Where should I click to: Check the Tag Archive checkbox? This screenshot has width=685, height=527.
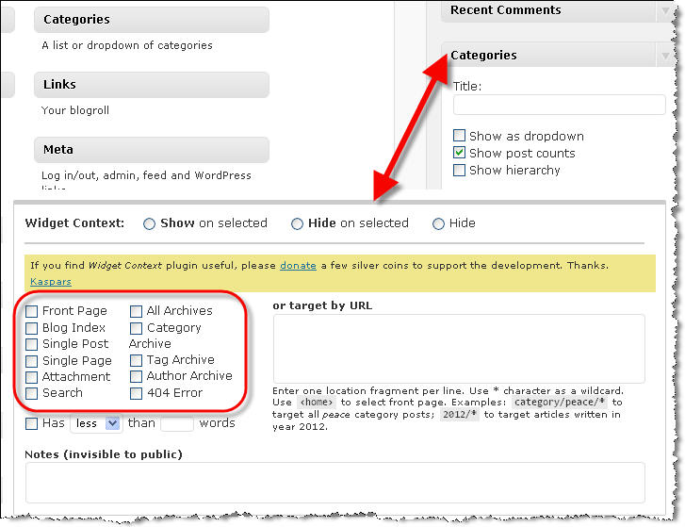(136, 360)
